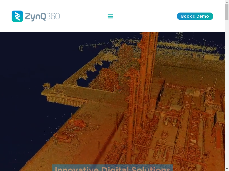This screenshot has height=171, width=229.
Task: Click the vertical scrollbar thumb
Action: 227,11
